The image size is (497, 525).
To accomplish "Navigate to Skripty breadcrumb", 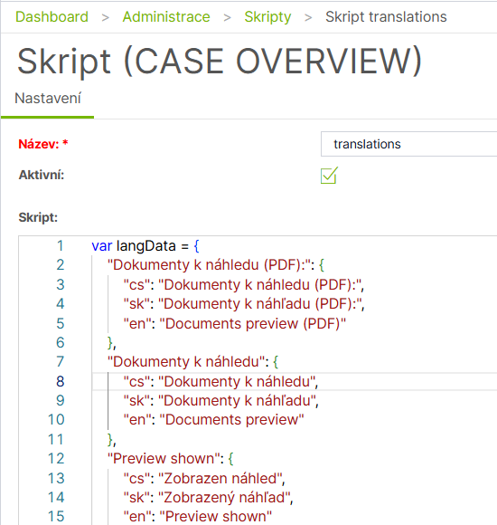I will pyautogui.click(x=267, y=16).
